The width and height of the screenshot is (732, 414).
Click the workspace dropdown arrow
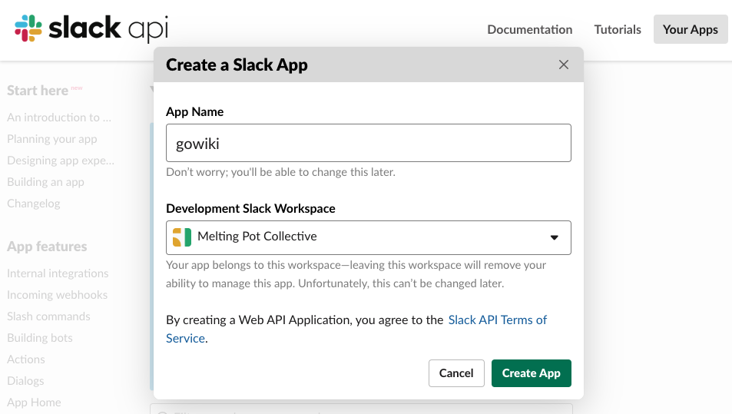(554, 237)
